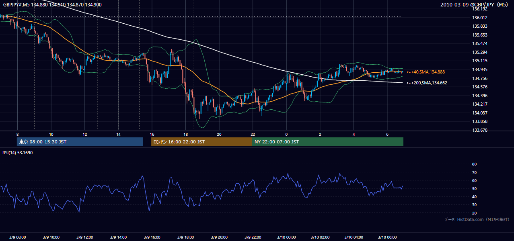
Task: Click the 2010-03-09 GBP/JPY (M5) heading
Action: [475, 4]
